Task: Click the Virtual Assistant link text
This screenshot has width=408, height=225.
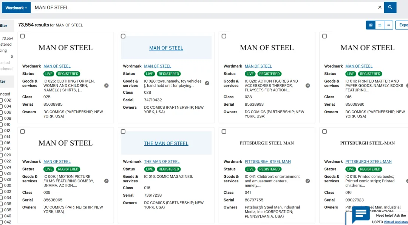Action: click(396, 222)
